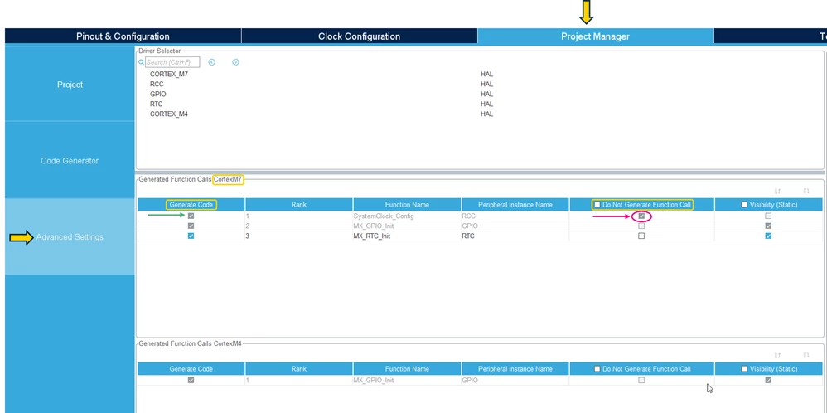This screenshot has height=413, width=827.
Task: Click the rank 2 cell of CortexM7 MX_GPIO_Init
Action: [298, 226]
